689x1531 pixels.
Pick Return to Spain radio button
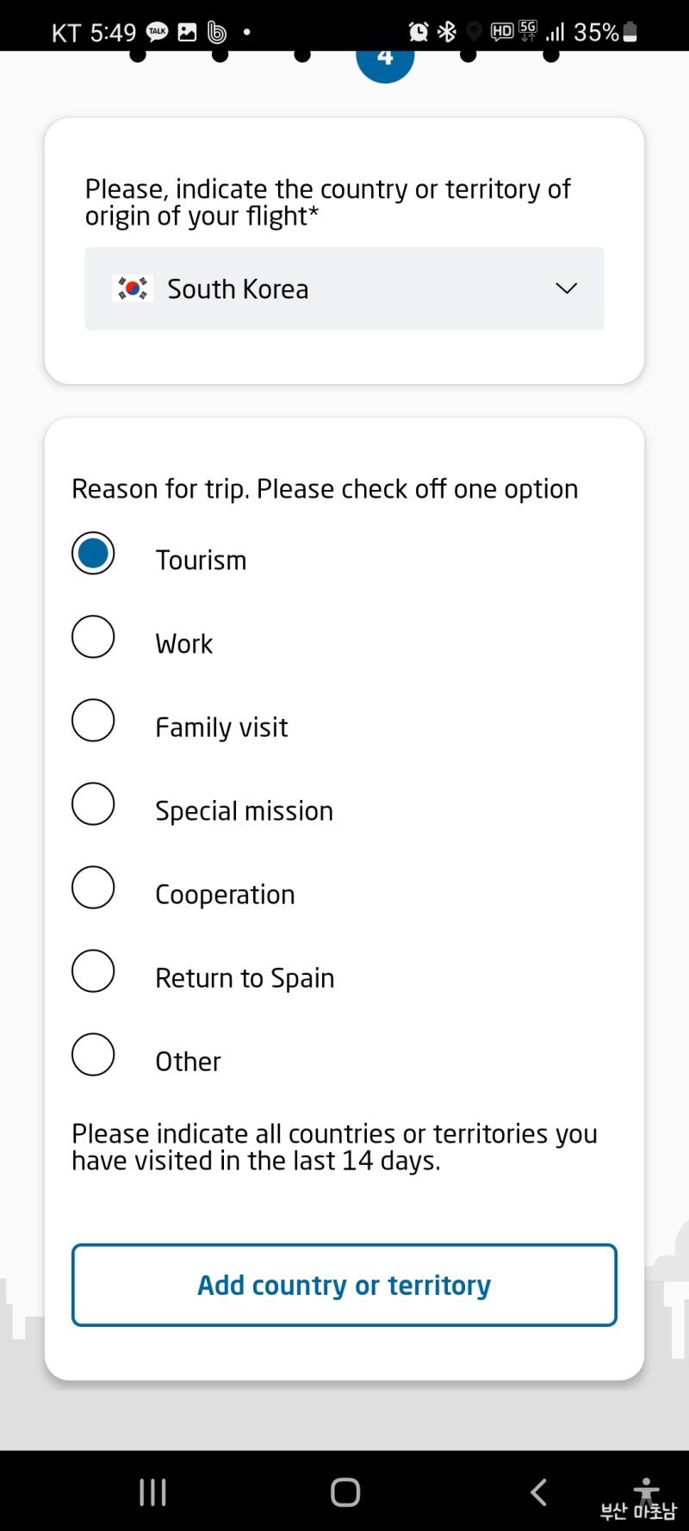click(x=93, y=971)
